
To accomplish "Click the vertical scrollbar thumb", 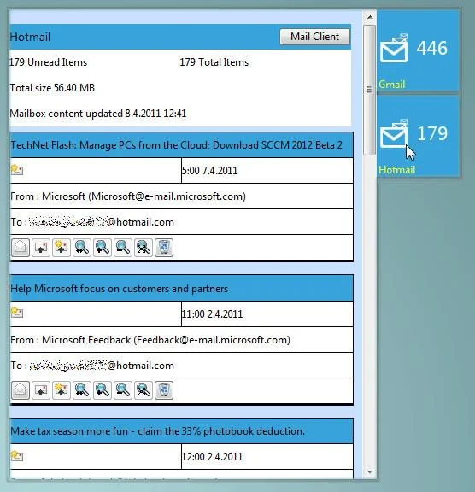I will click(x=370, y=90).
